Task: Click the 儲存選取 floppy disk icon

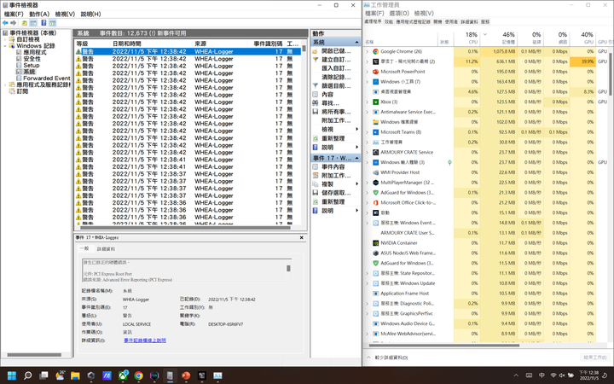Action: [316, 192]
